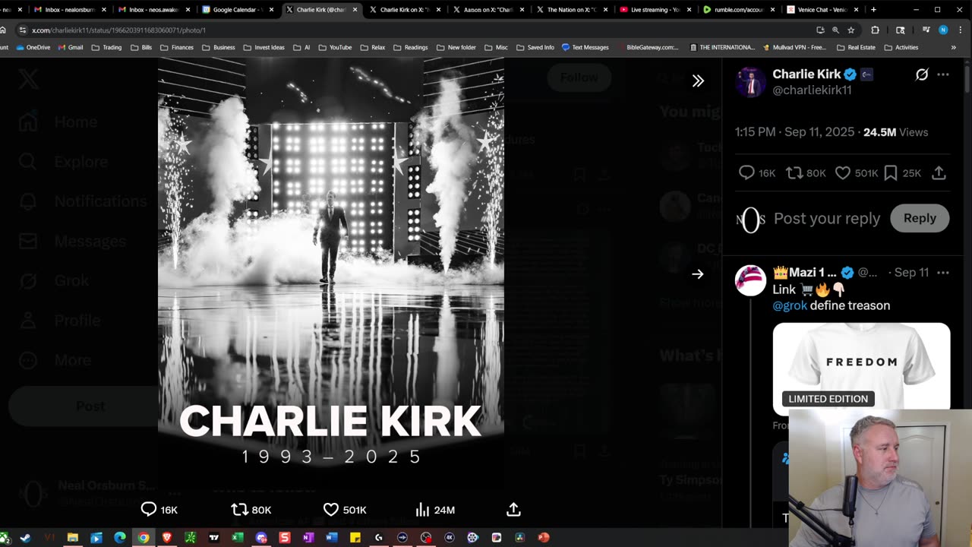
Task: Click the 24.5M Views count
Action: (895, 132)
